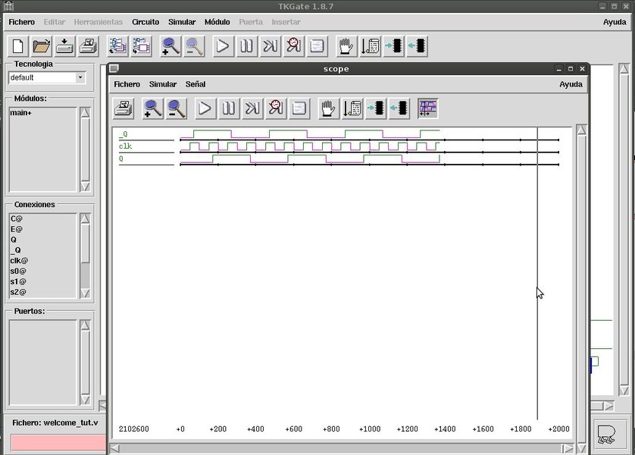Pause the simulation from the scope toolbar

point(229,108)
